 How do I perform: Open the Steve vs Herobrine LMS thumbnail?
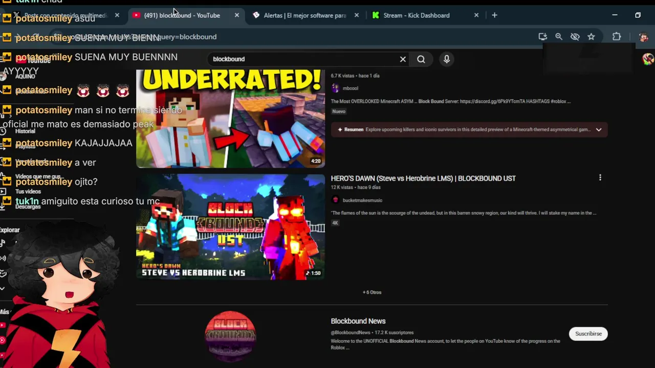coord(230,227)
